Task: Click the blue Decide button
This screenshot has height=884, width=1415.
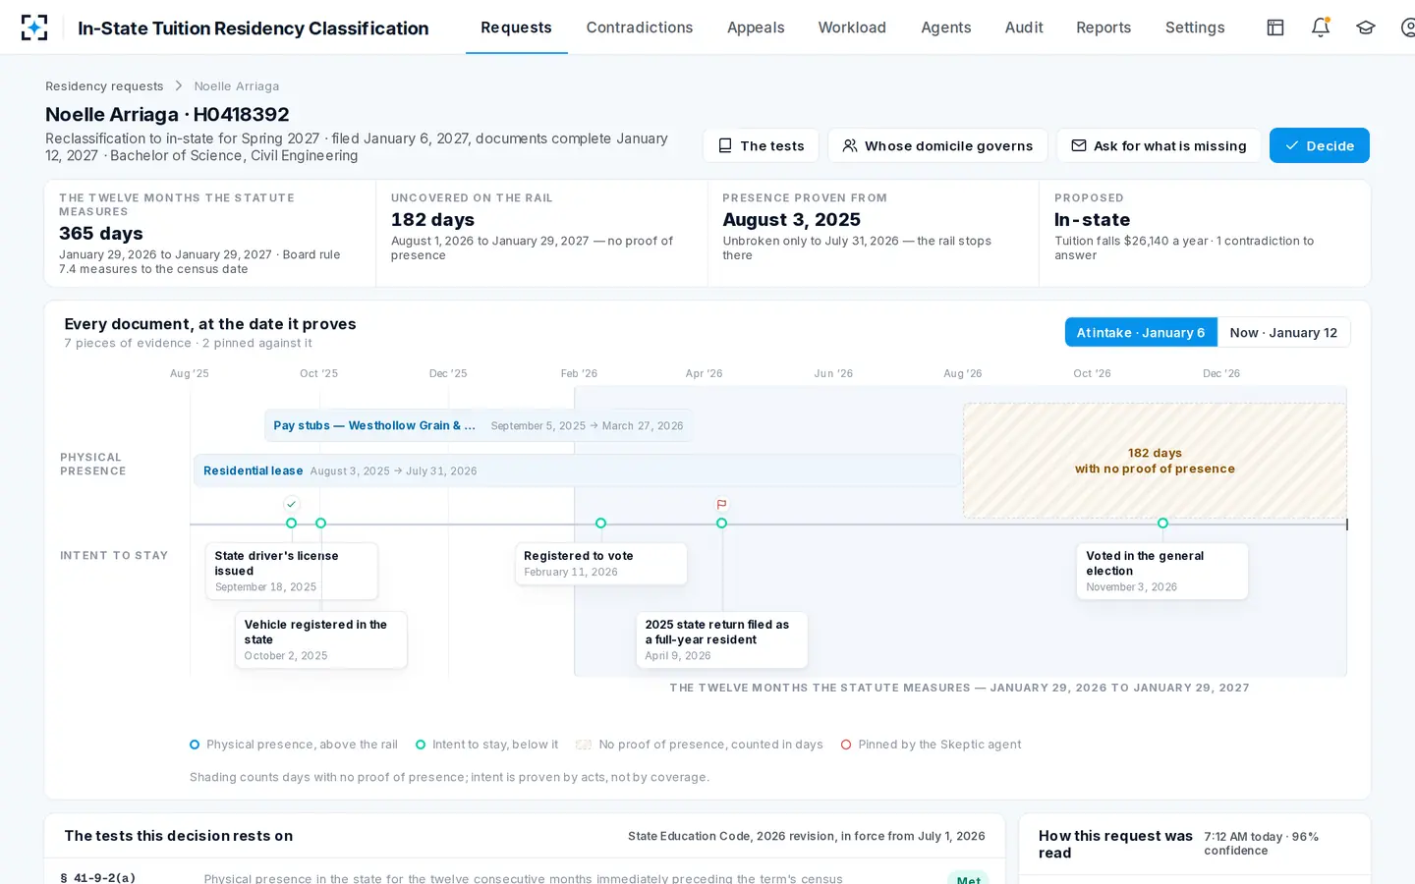Action: pos(1320,145)
